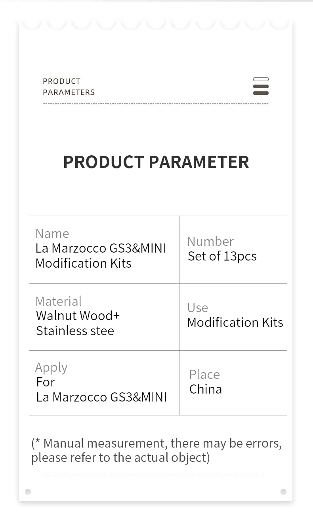Select the "Number" field label
The width and height of the screenshot is (313, 529).
click(210, 241)
